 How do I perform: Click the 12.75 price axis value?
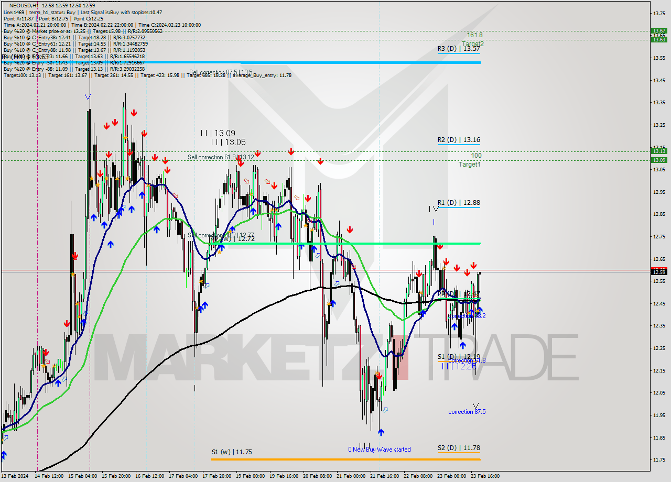click(659, 236)
